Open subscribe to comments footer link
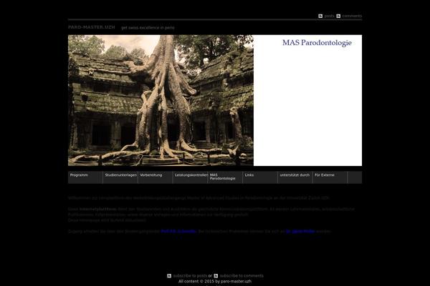Viewport: 430px width, 286px height. point(242,276)
